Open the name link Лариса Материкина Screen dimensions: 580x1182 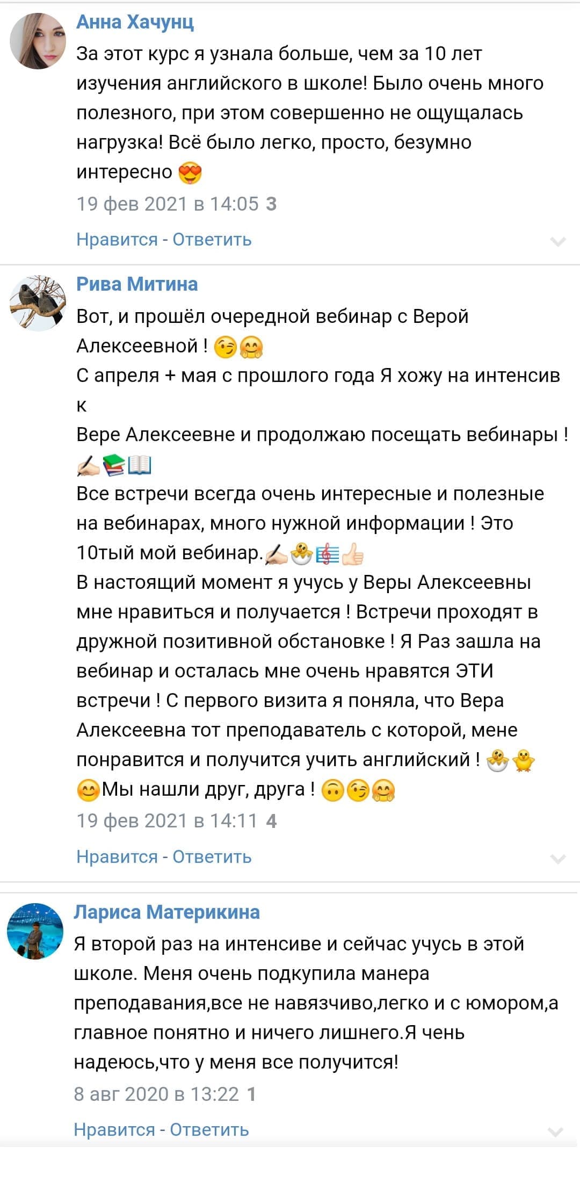[166, 912]
